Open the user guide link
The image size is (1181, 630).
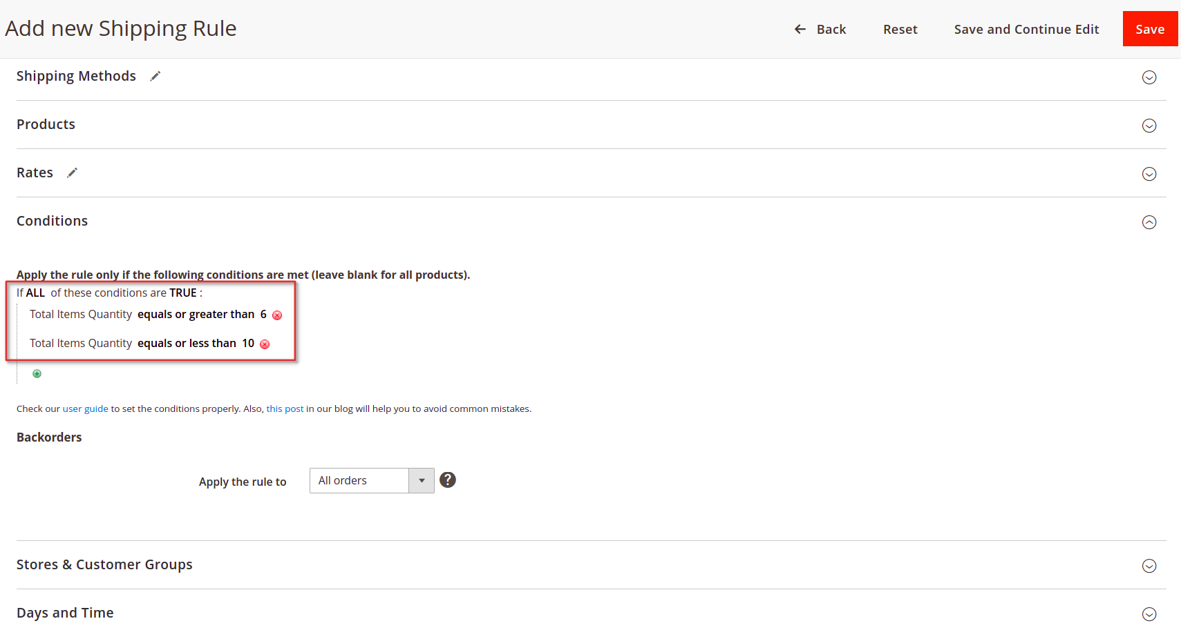point(86,408)
